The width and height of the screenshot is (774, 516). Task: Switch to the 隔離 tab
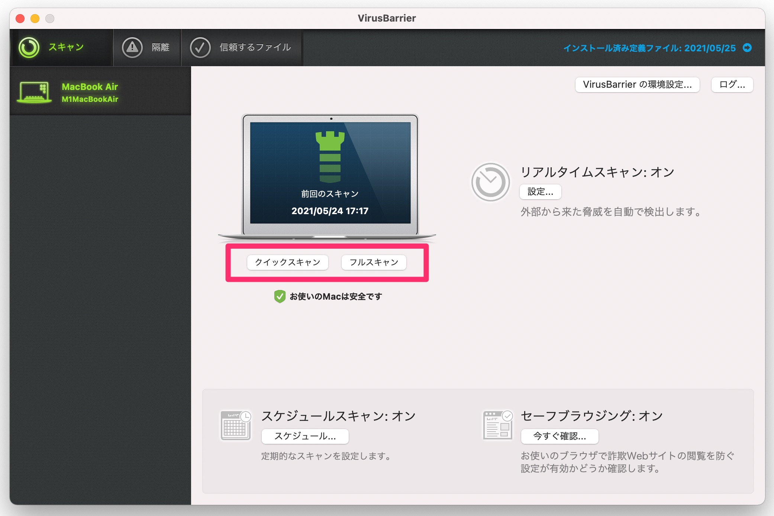147,48
